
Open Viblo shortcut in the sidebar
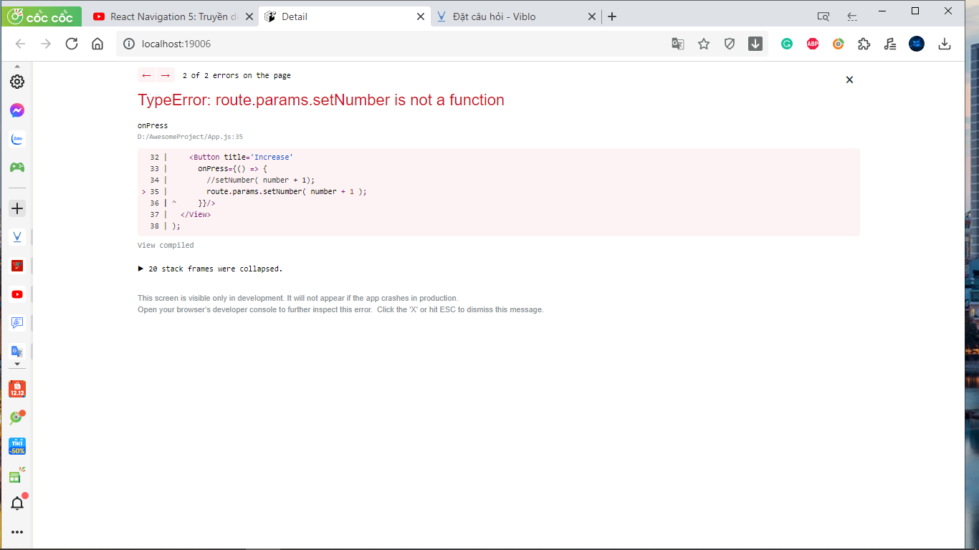pos(17,237)
